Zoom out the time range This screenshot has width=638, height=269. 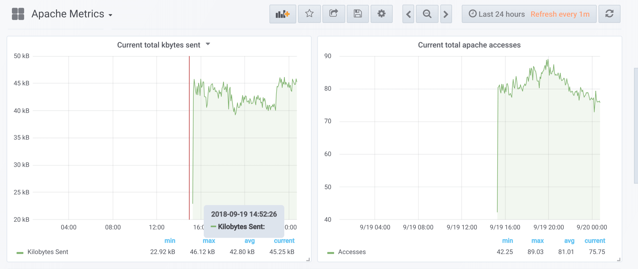[427, 14]
